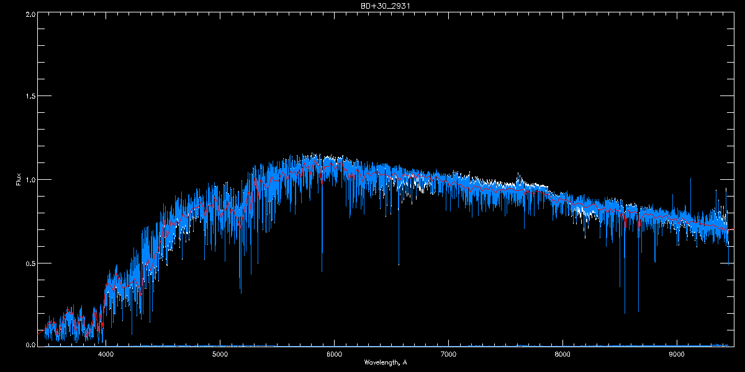Viewport: 745px width, 372px height.
Task: Click the plot title BD+30_2931
Action: click(x=385, y=6)
